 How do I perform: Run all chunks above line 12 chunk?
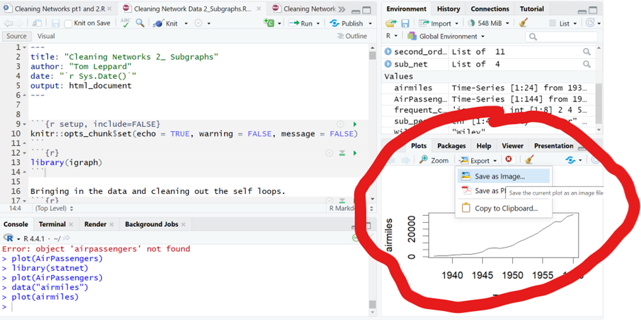(x=342, y=153)
